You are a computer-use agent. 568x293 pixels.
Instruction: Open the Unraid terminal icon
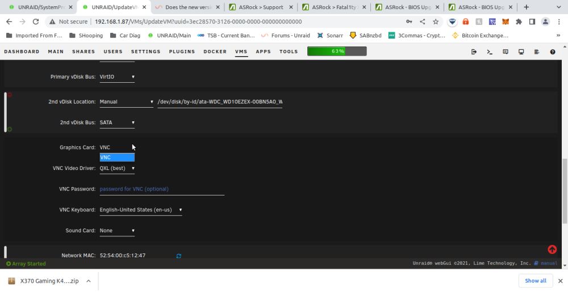pos(490,52)
